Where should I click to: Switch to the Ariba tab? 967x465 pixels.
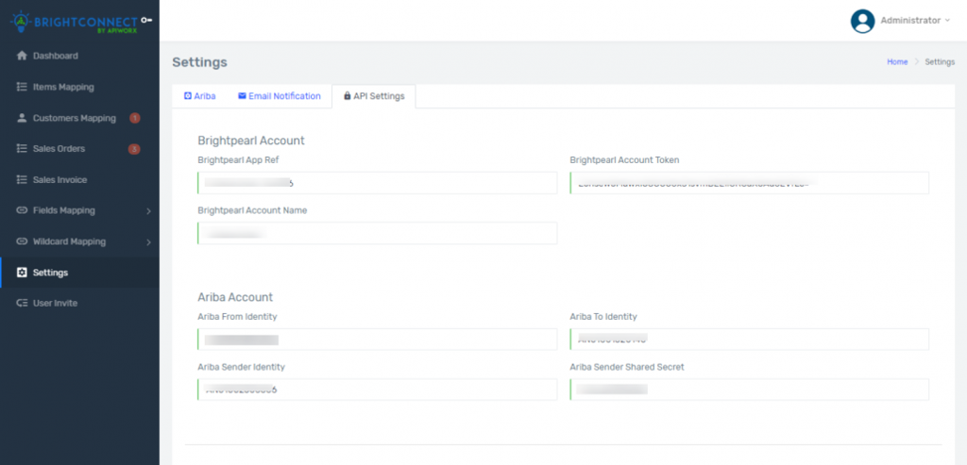pos(200,96)
